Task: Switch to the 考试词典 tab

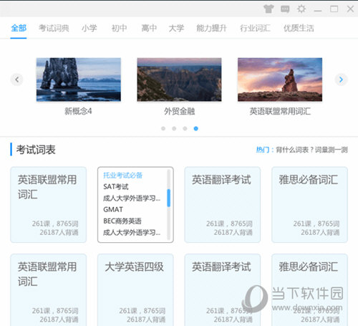Action: [x=54, y=28]
